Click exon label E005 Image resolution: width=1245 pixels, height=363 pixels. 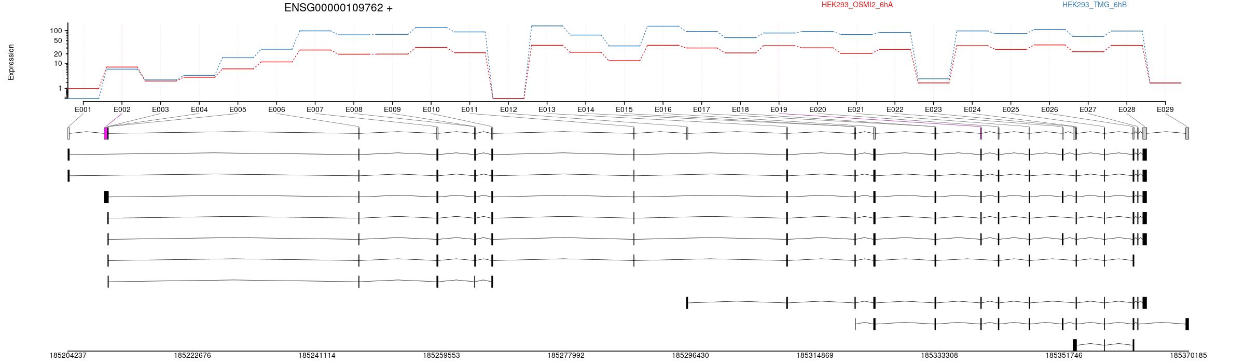click(238, 109)
